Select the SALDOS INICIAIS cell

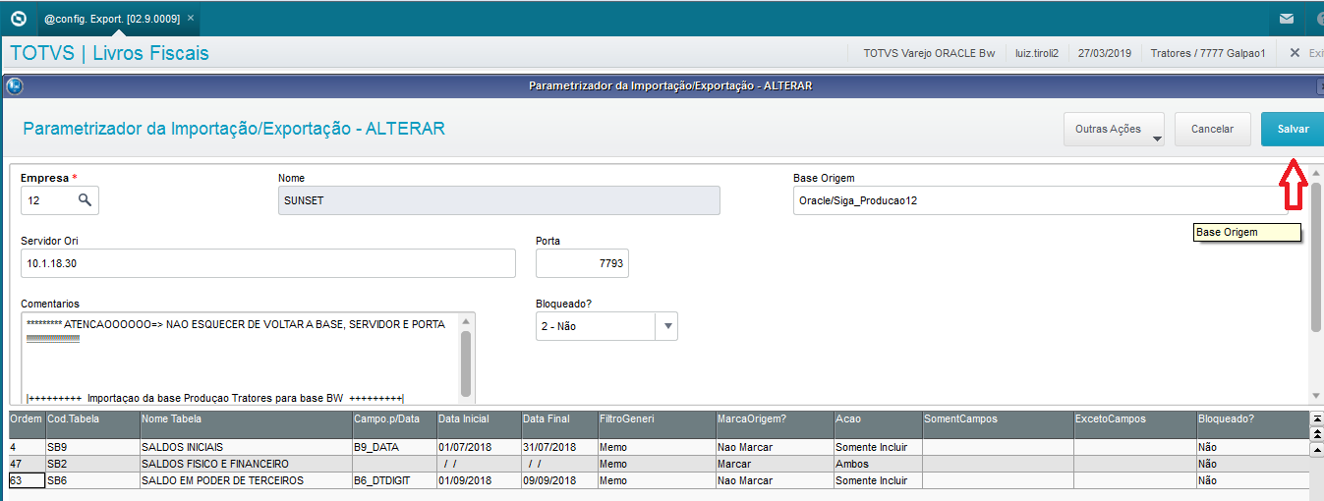click(245, 447)
